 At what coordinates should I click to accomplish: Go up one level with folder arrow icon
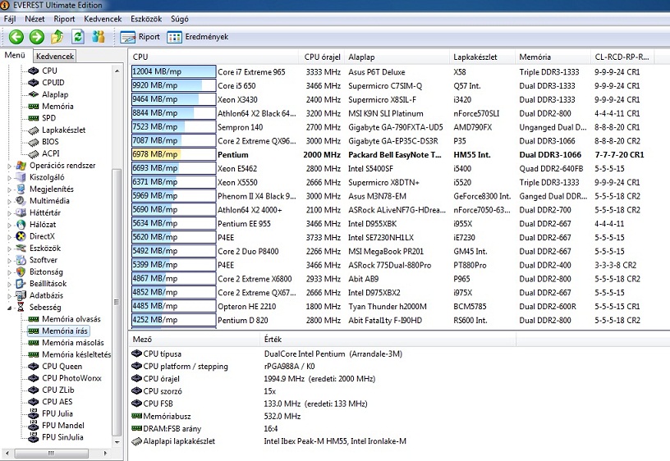[57, 37]
